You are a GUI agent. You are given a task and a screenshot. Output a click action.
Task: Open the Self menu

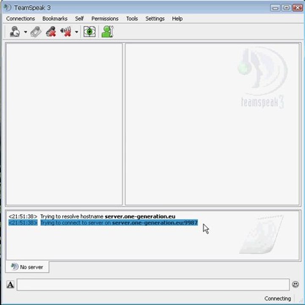pyautogui.click(x=79, y=19)
